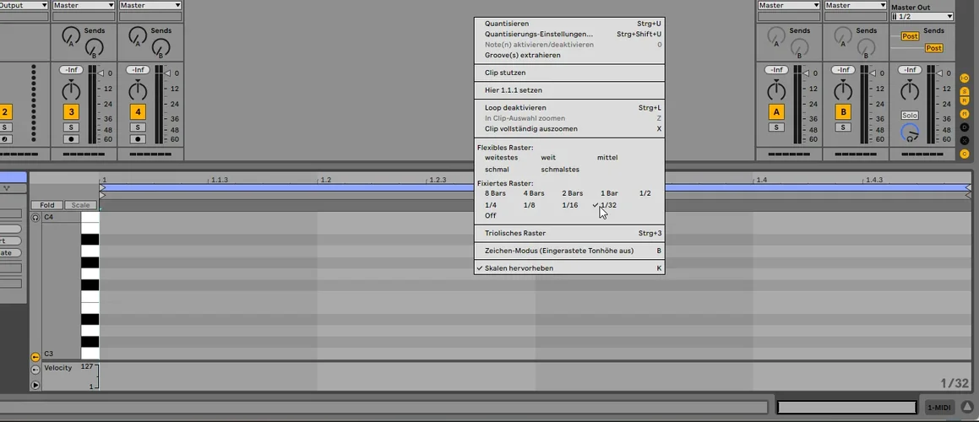The image size is (979, 422).
Task: Click the Mixer section M icon
Action: [x=965, y=114]
